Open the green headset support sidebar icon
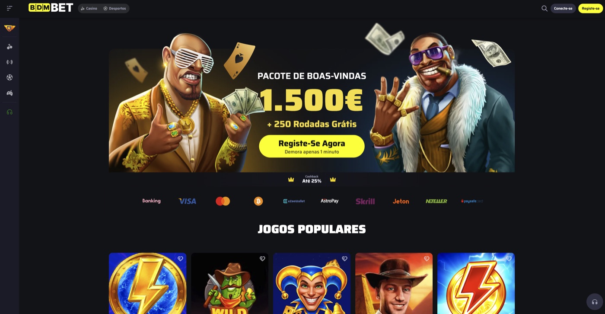The image size is (605, 314). tap(10, 112)
